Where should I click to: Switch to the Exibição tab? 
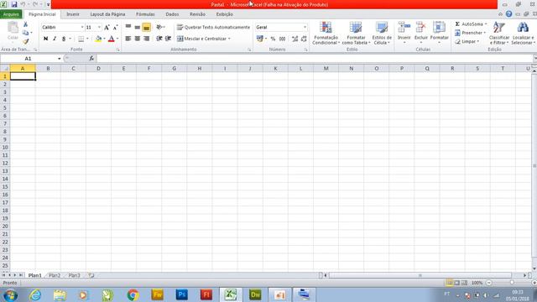coord(224,14)
